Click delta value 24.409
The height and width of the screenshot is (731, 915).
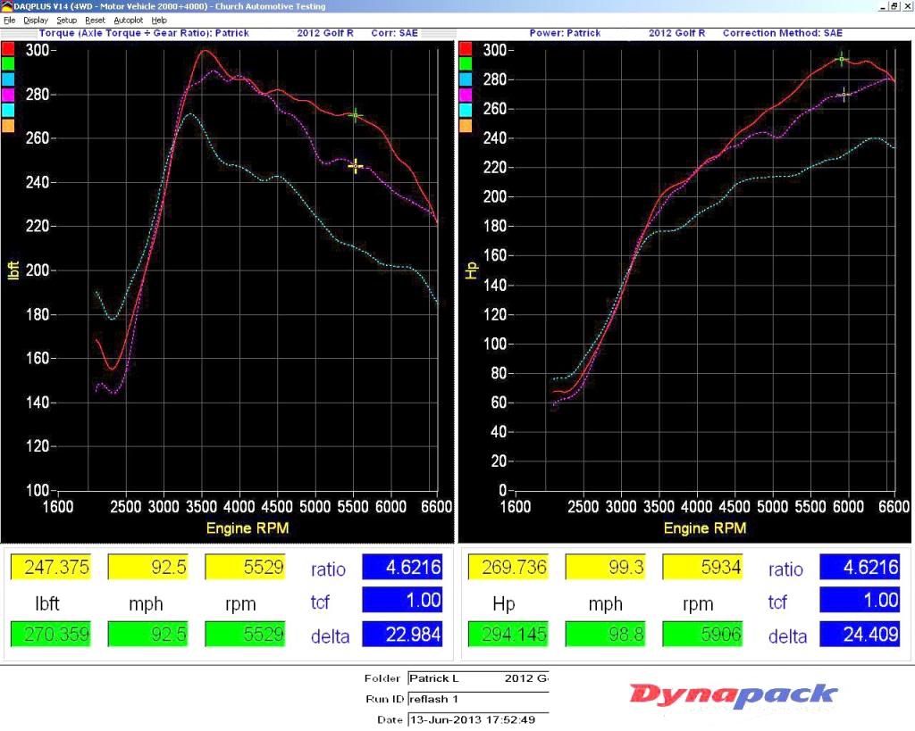click(x=860, y=634)
